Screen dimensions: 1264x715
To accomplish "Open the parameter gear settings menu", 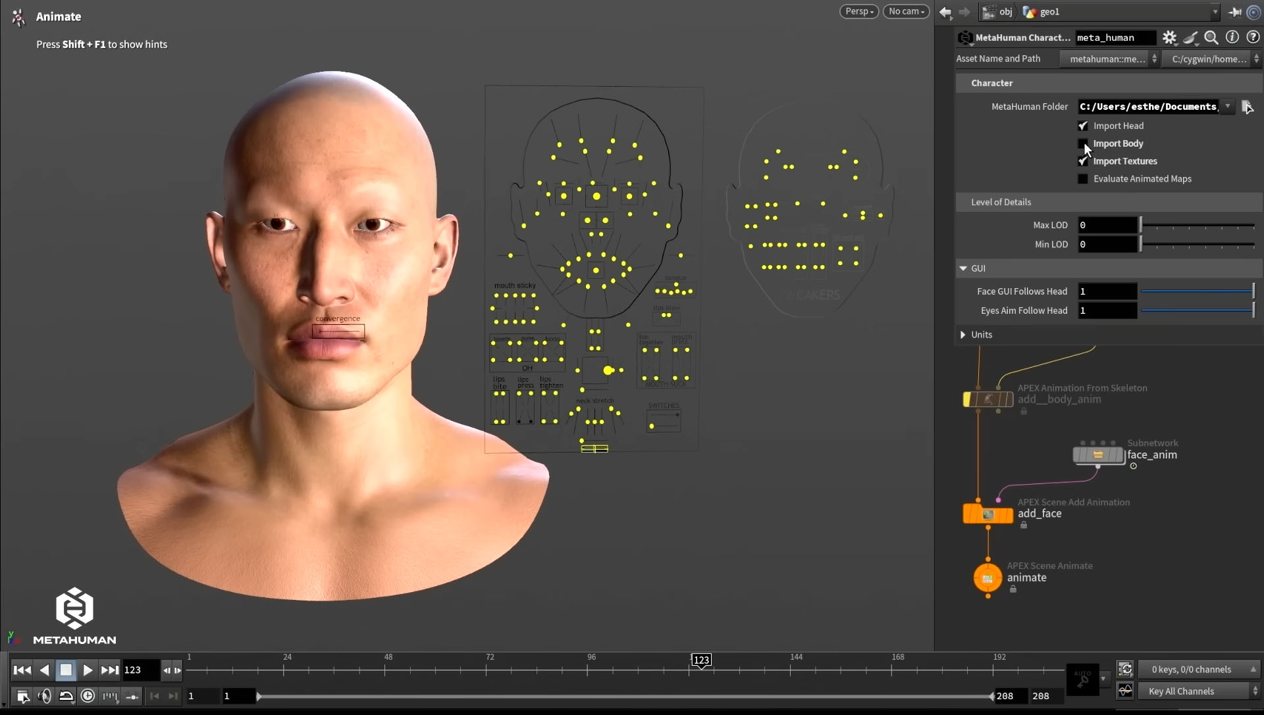I will (1169, 37).
